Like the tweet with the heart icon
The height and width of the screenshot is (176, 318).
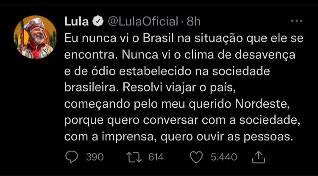196,157
